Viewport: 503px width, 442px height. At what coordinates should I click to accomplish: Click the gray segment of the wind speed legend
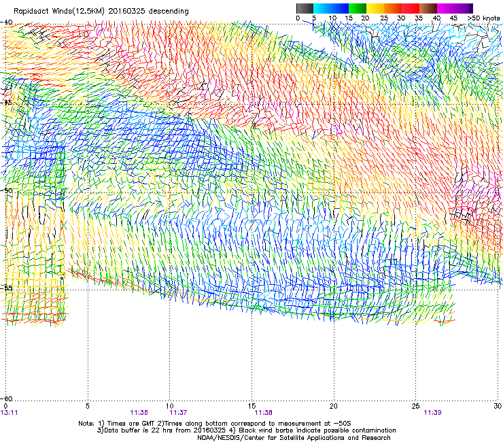[x=305, y=8]
